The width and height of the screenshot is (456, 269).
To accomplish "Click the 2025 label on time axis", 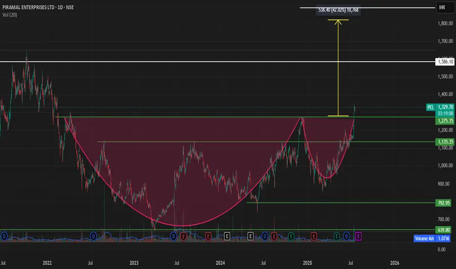I will [307, 263].
